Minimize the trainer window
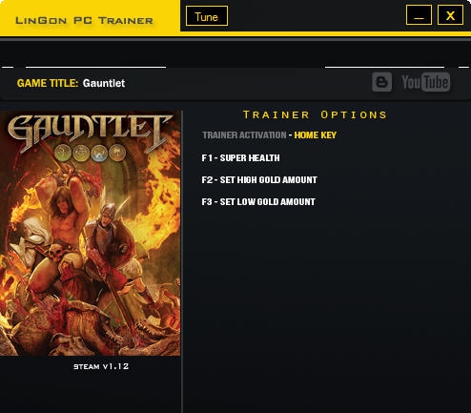The width and height of the screenshot is (471, 413). click(x=419, y=15)
